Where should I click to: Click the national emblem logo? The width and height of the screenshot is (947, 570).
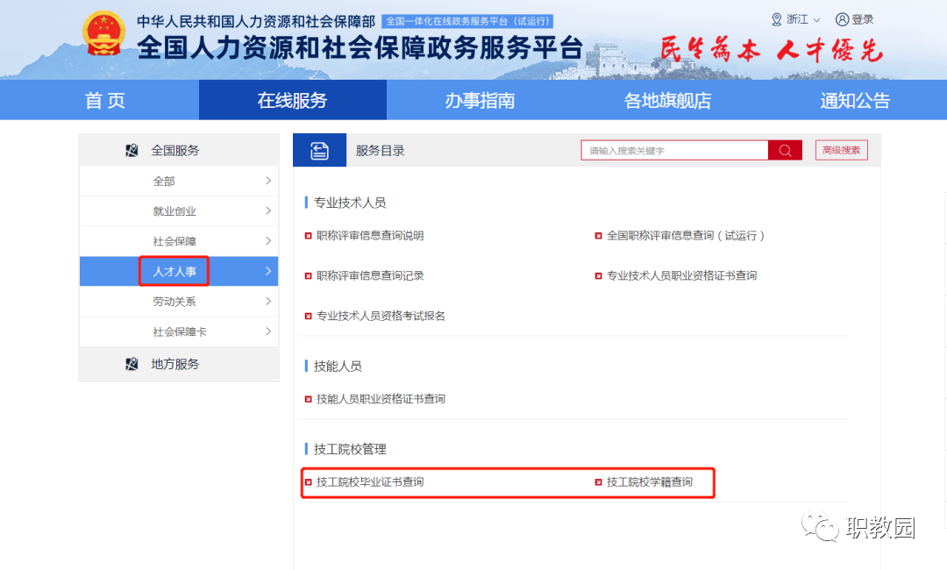tap(104, 35)
